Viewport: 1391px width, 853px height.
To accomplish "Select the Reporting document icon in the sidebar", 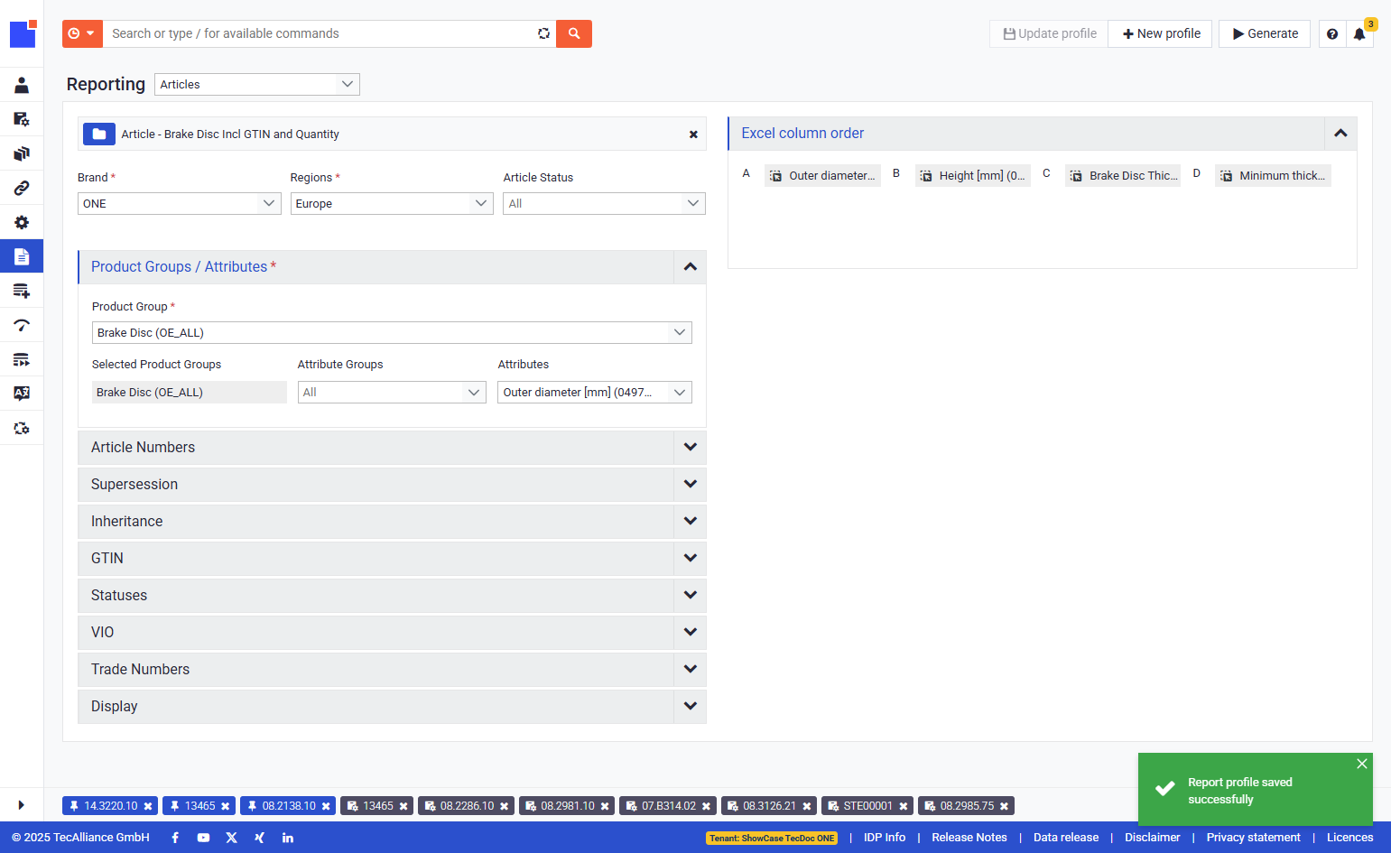I will [22, 256].
